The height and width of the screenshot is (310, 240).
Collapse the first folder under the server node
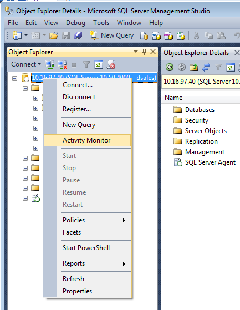click(25, 88)
